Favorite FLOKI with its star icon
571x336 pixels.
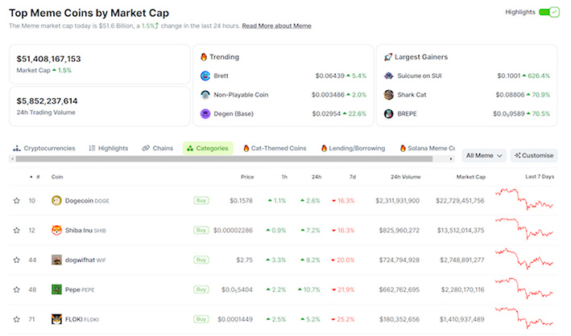pos(17,319)
